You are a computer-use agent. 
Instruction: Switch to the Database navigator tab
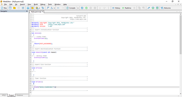click(20, 95)
